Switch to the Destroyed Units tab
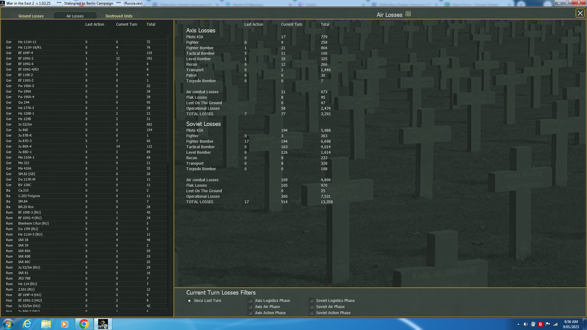This screenshot has height=330, width=587. pos(119,16)
